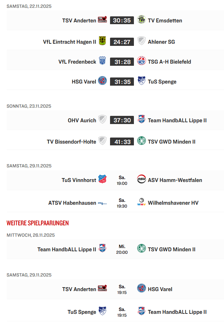Open the 24:27 match result
224x322 pixels.
[x=122, y=42]
